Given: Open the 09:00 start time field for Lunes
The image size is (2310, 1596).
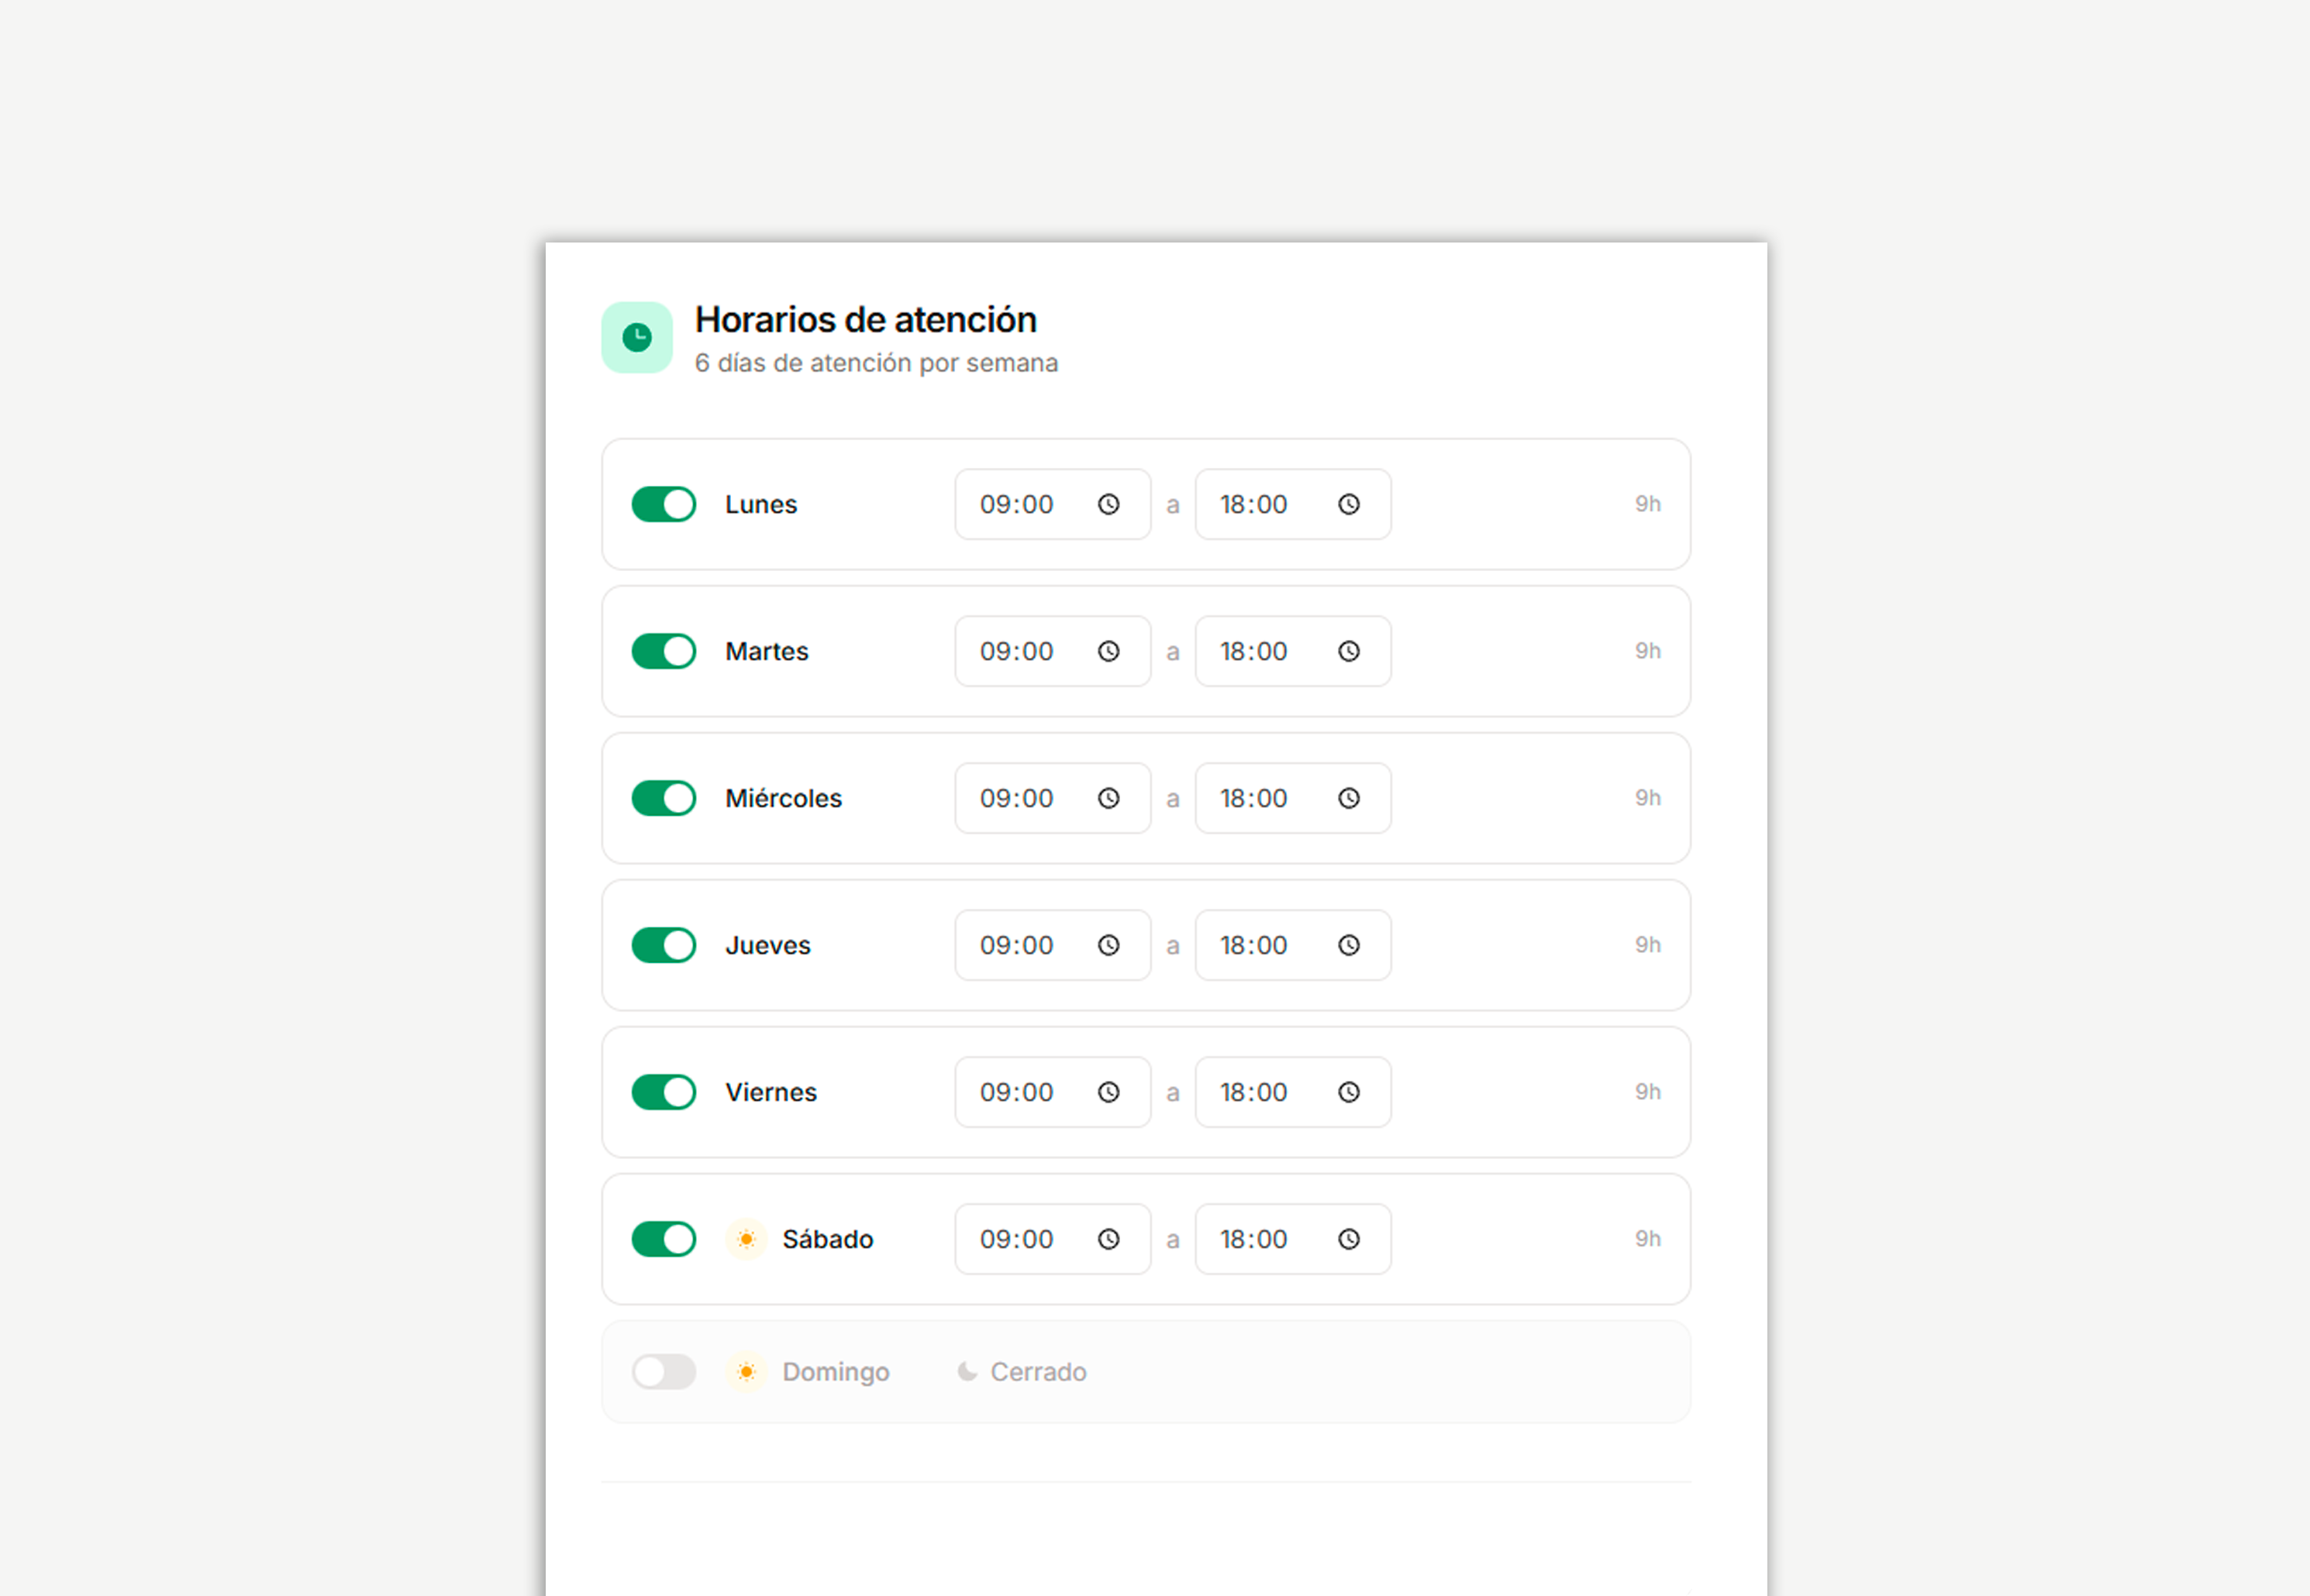Looking at the screenshot, I should (x=1015, y=505).
